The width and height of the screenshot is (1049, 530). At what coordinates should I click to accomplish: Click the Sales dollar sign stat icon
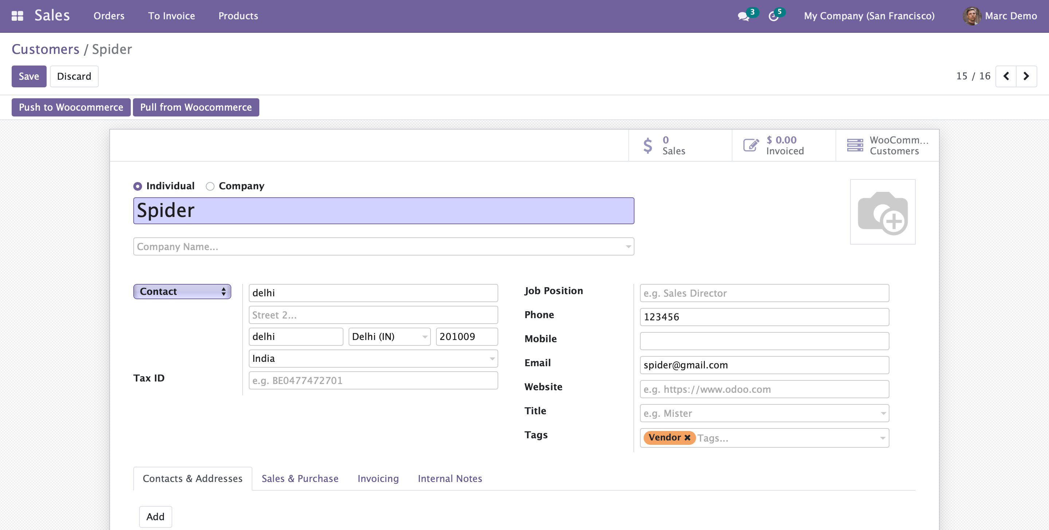(x=648, y=145)
